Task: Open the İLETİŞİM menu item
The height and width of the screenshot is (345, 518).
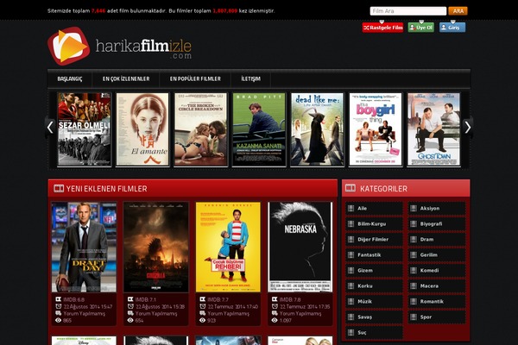Action: point(250,78)
